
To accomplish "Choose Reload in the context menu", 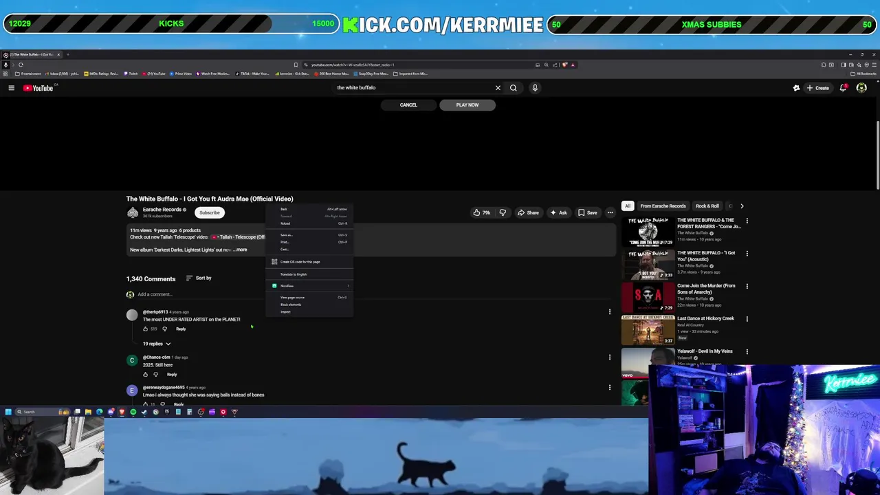I will [309, 223].
